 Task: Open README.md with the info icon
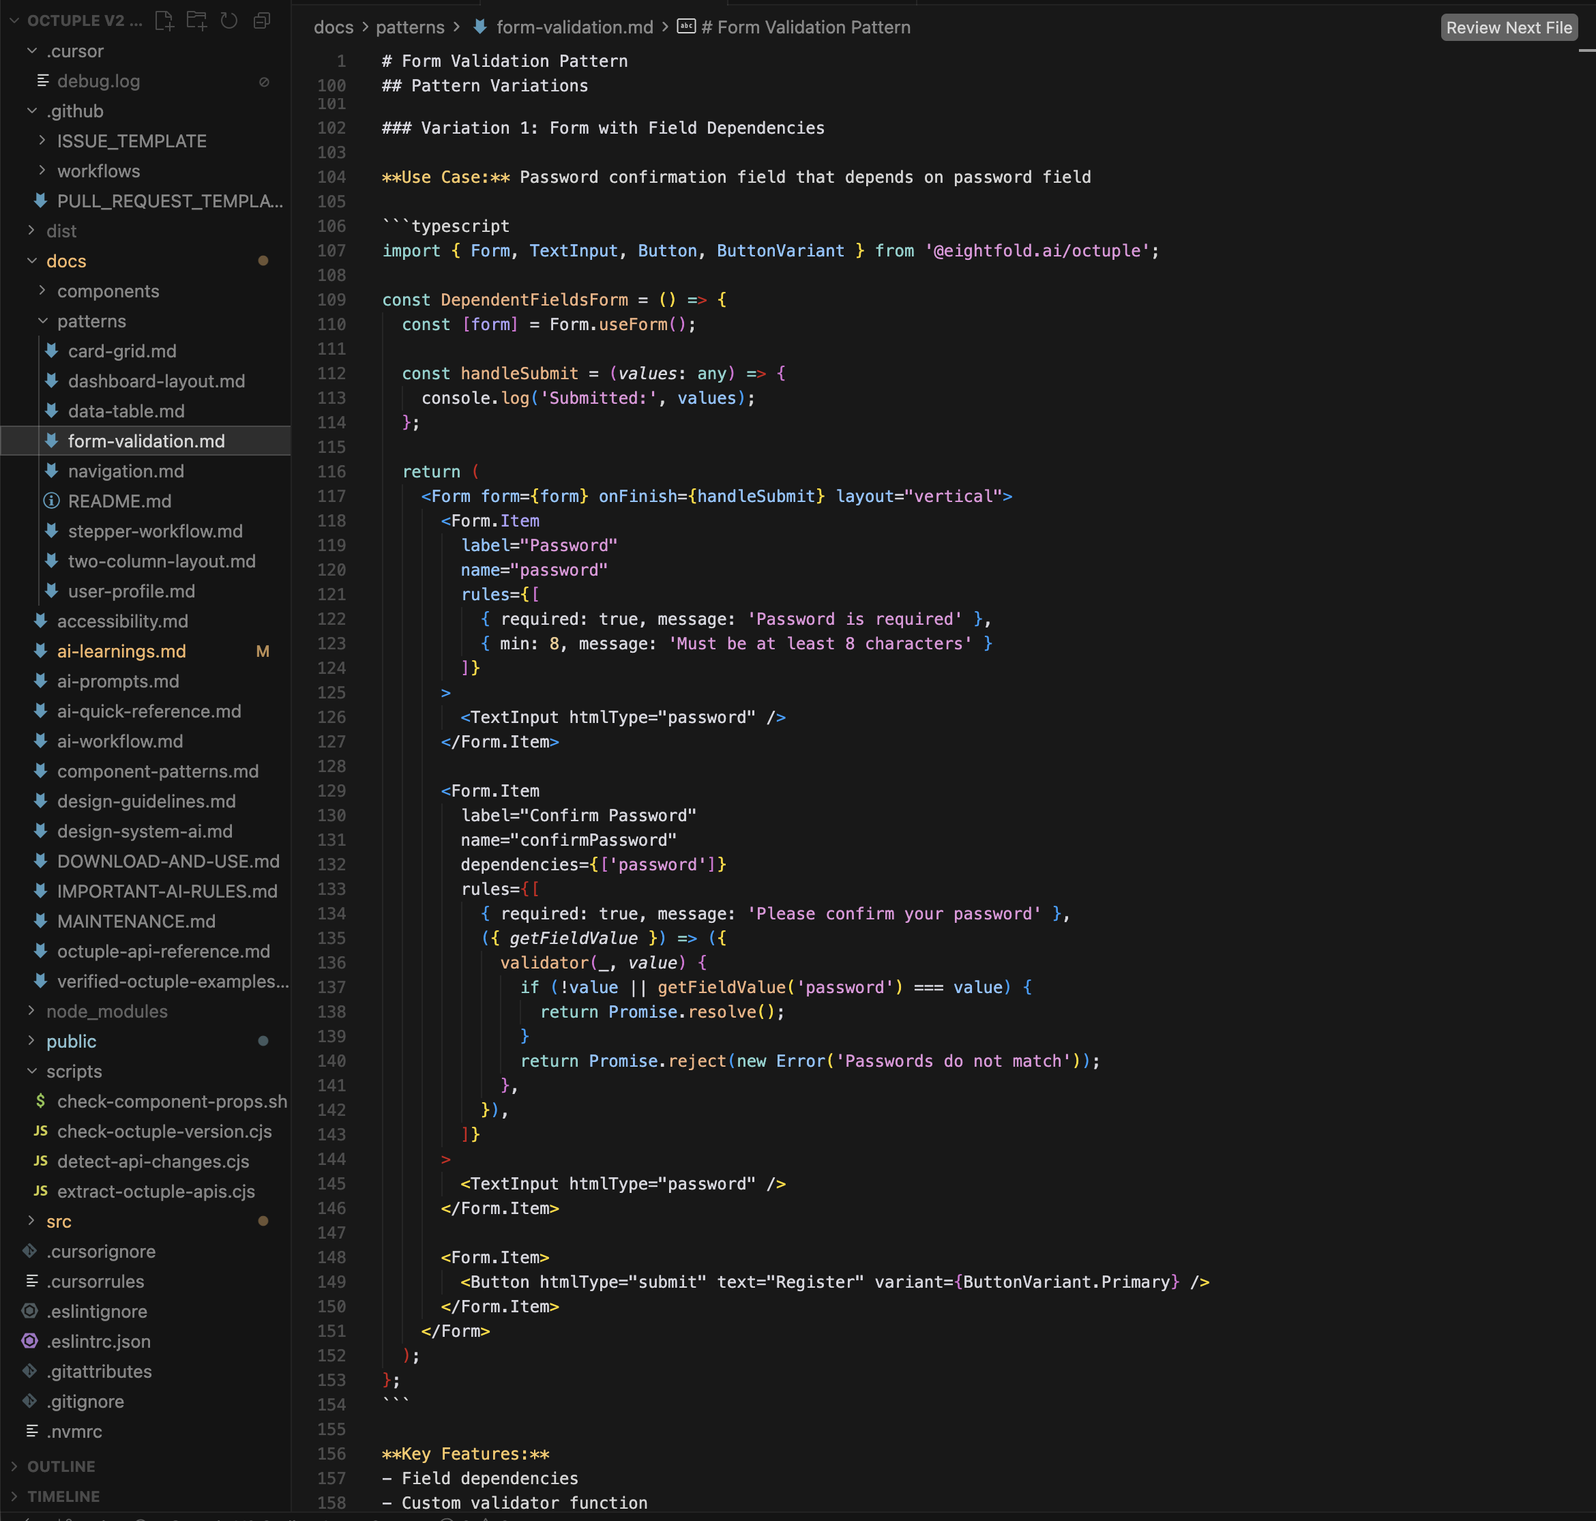pos(119,501)
